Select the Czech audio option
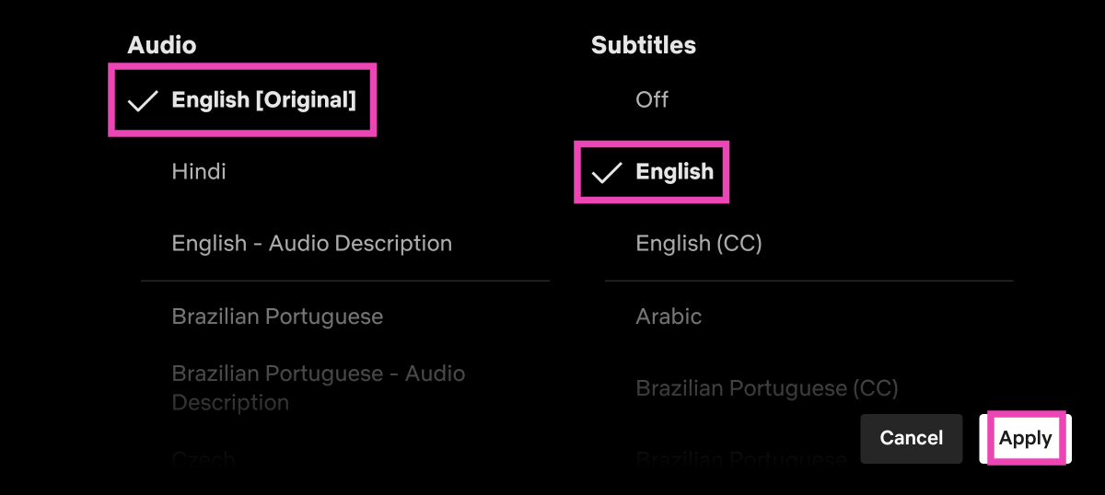 [204, 458]
